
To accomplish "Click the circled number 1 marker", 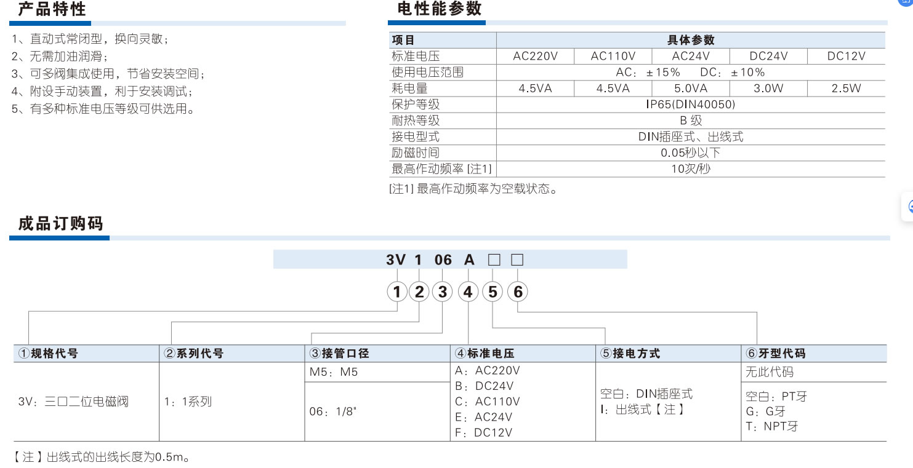I will tap(397, 292).
